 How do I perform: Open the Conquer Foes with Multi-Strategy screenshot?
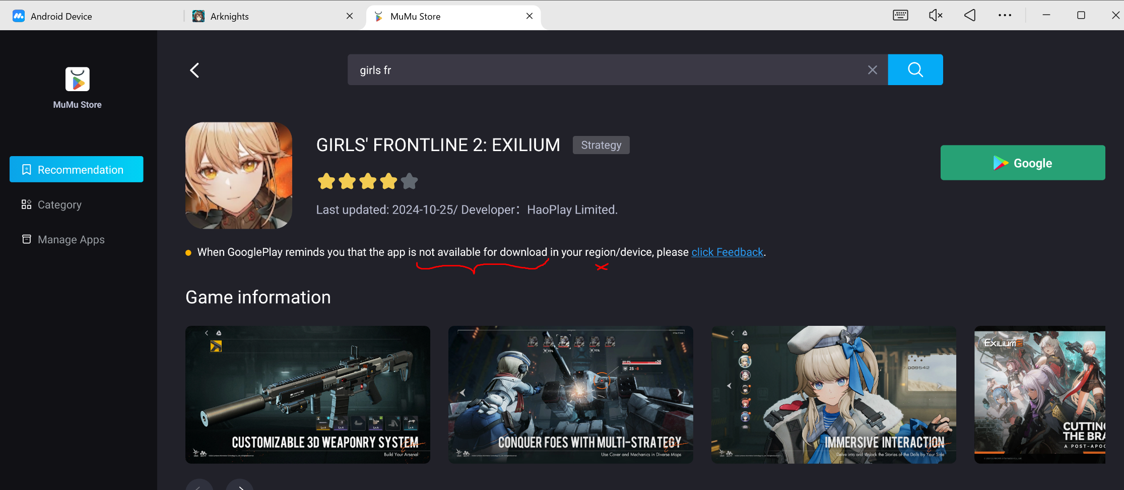(571, 395)
